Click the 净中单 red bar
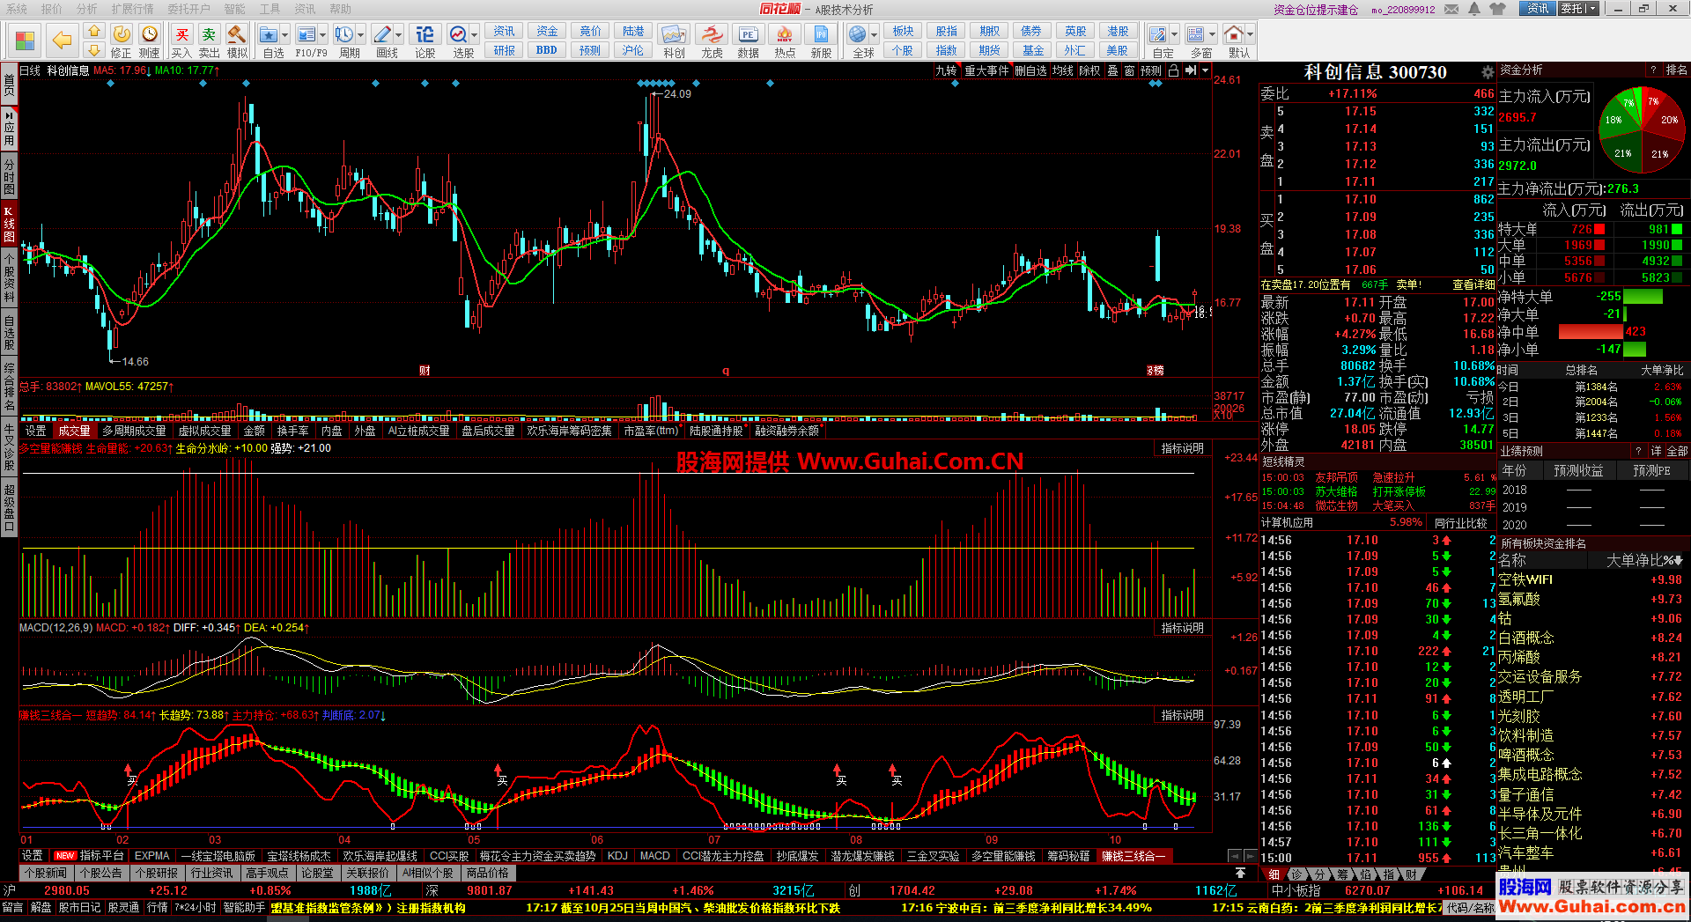Screen dimensions: 1691x922 1591,332
